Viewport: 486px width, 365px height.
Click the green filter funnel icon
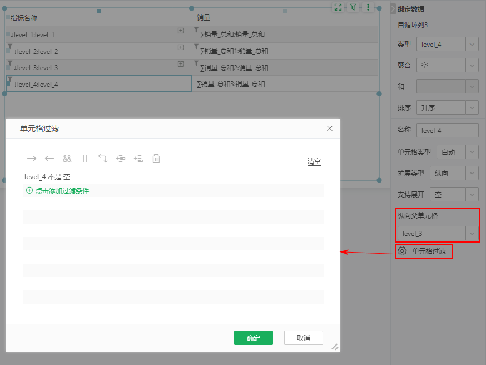pos(353,7)
